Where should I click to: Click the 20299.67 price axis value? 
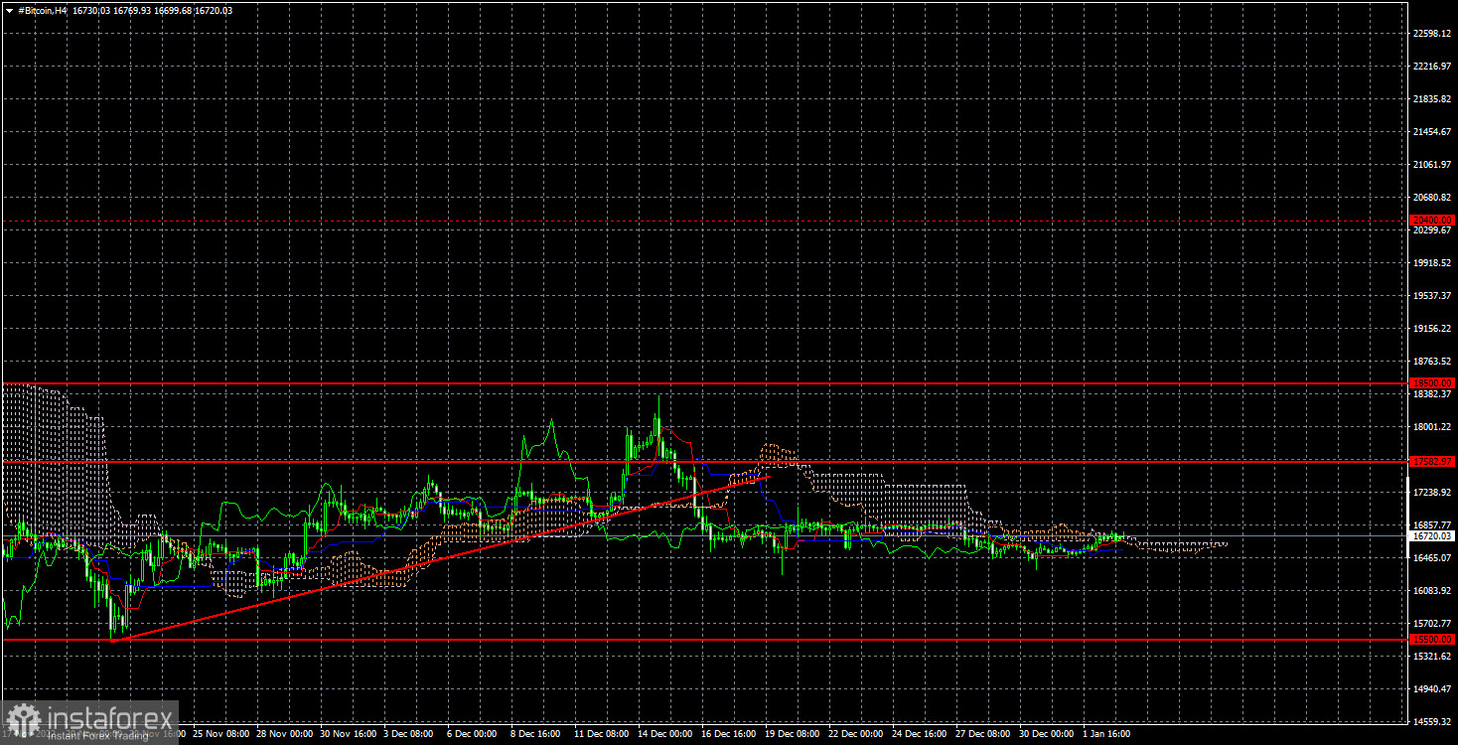(x=1432, y=230)
